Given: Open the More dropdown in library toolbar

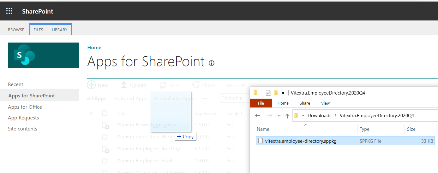Looking at the screenshot, I should coord(236,85).
